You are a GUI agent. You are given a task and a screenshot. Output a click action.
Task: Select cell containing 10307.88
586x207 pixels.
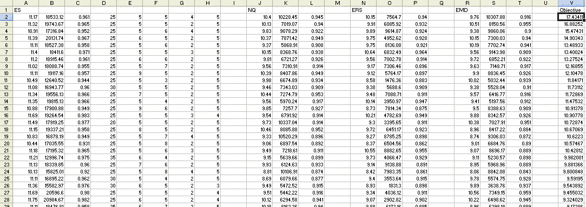tap(493, 17)
